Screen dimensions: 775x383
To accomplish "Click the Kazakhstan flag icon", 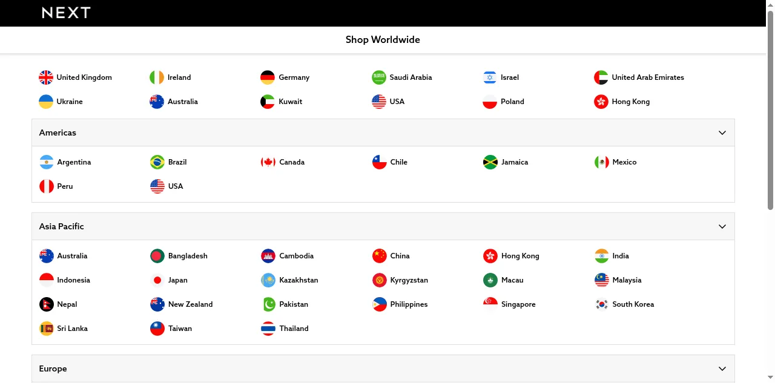I will click(x=268, y=280).
